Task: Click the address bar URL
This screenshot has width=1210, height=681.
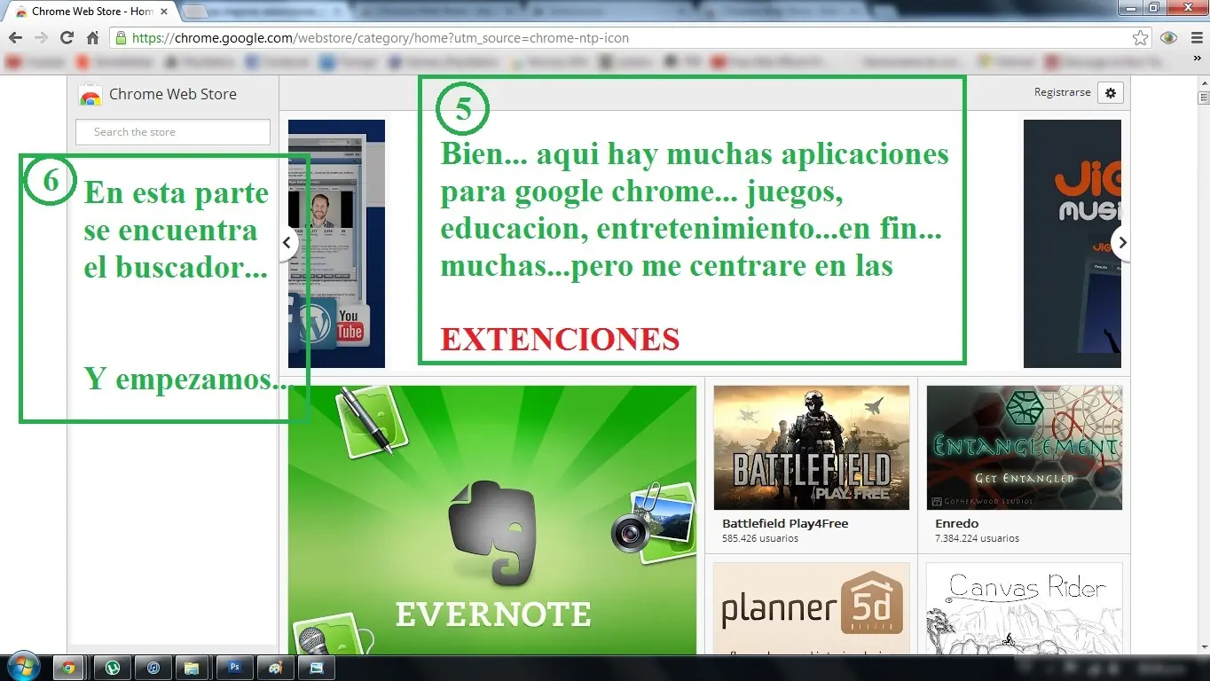Action: (x=380, y=38)
